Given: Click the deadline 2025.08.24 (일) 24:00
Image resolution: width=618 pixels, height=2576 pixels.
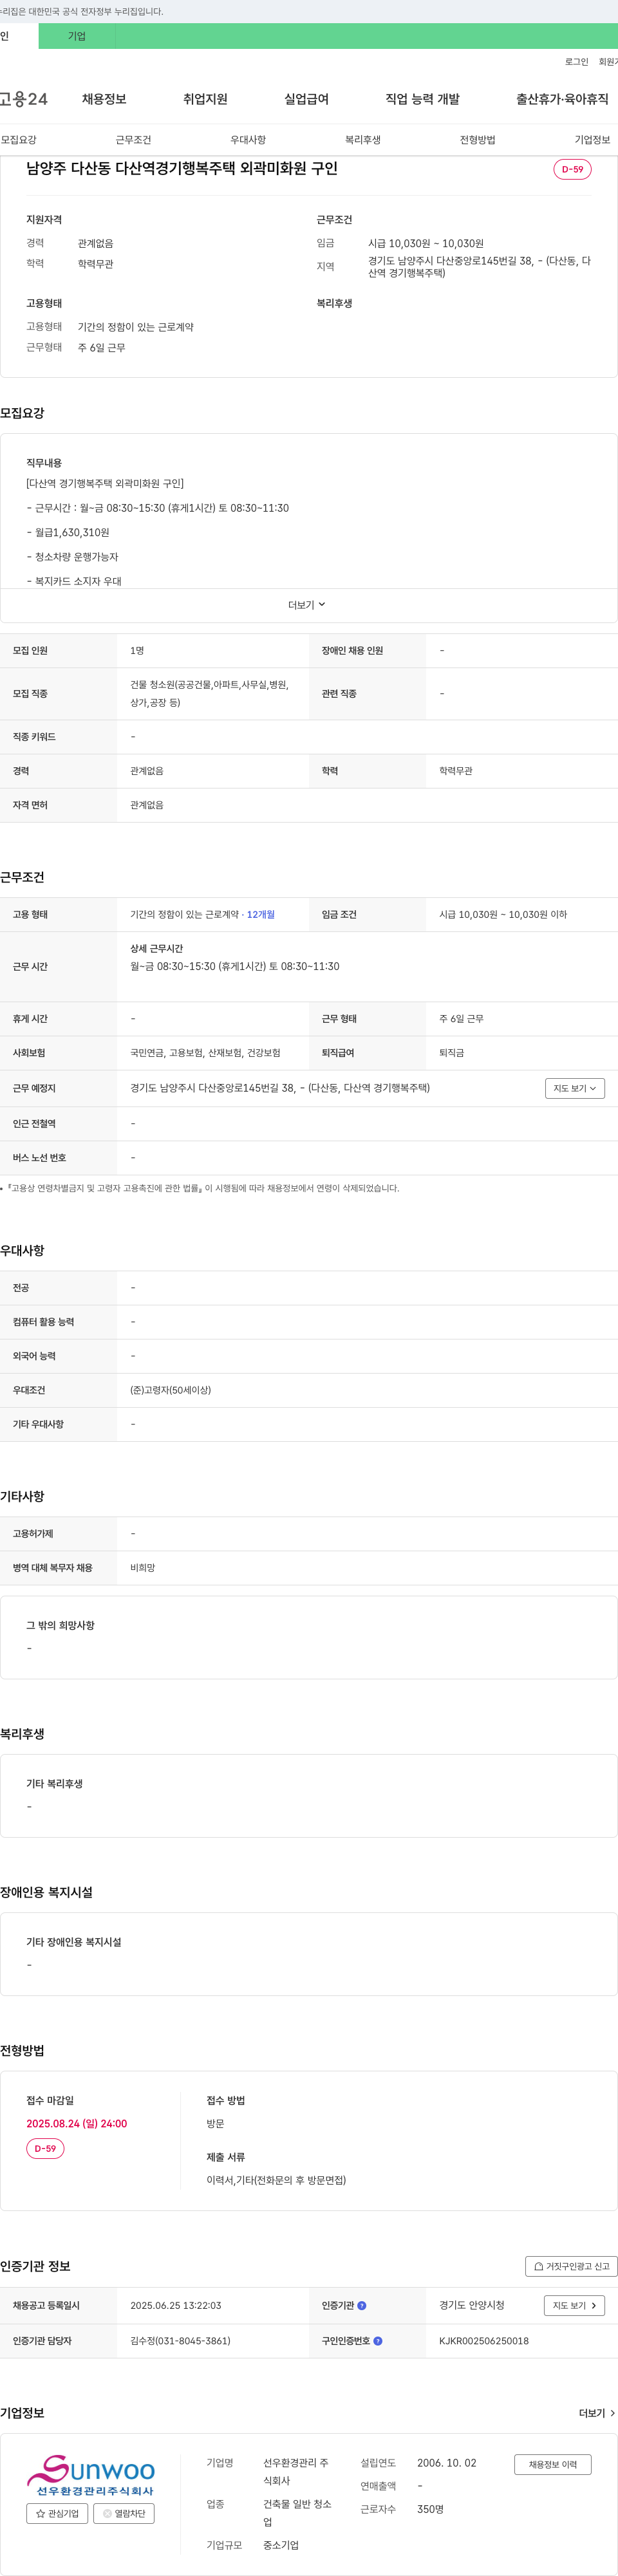Looking at the screenshot, I should pos(77,2123).
